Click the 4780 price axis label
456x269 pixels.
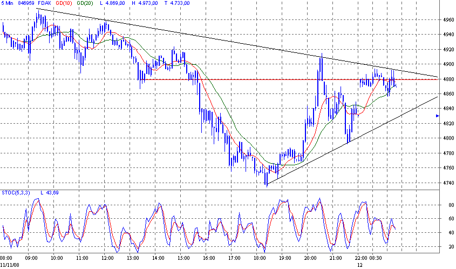click(448, 153)
